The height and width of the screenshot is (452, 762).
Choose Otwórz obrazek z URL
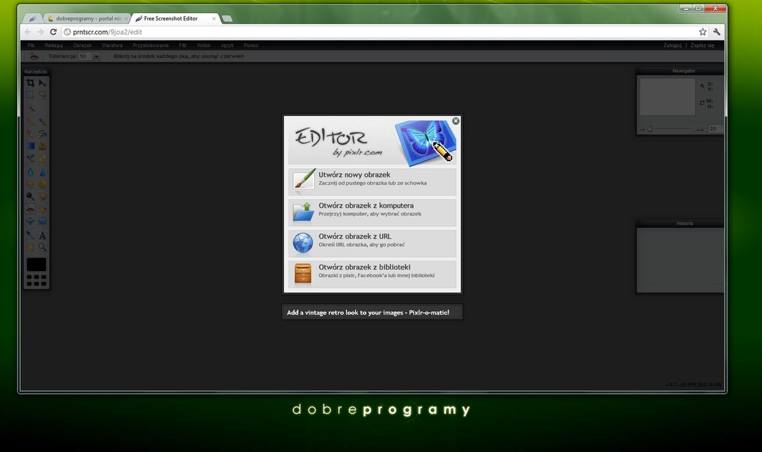pos(372,243)
